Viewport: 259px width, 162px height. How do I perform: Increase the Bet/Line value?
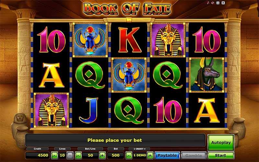pyautogui.click(x=102, y=155)
